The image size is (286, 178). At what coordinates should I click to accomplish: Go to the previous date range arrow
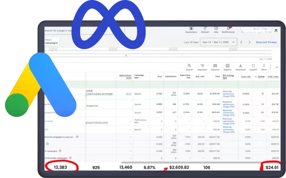pos(241,42)
